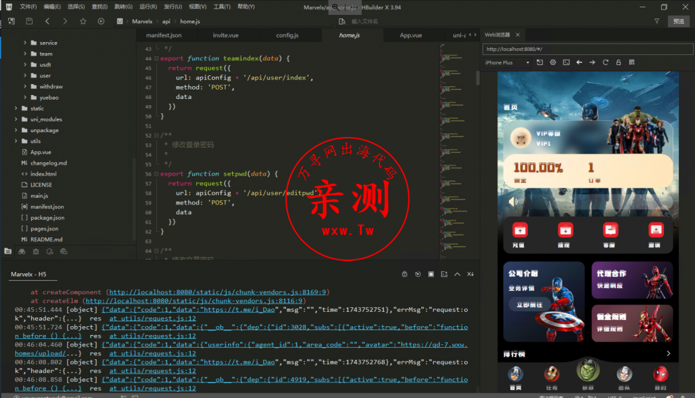The image size is (695, 398).
Task: Click the back arrow in the browser toolbar
Action: 579,62
